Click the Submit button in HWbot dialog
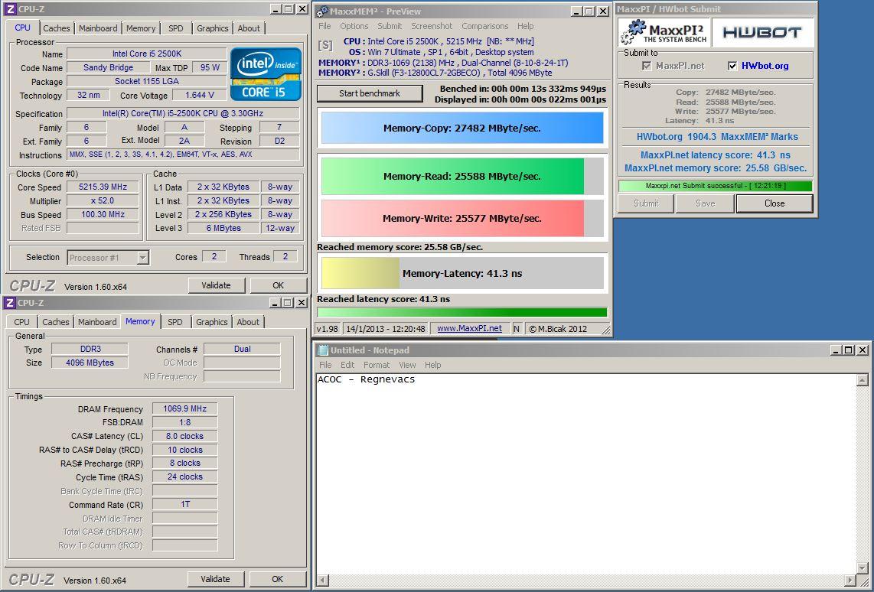The width and height of the screenshot is (874, 592). pyautogui.click(x=646, y=203)
